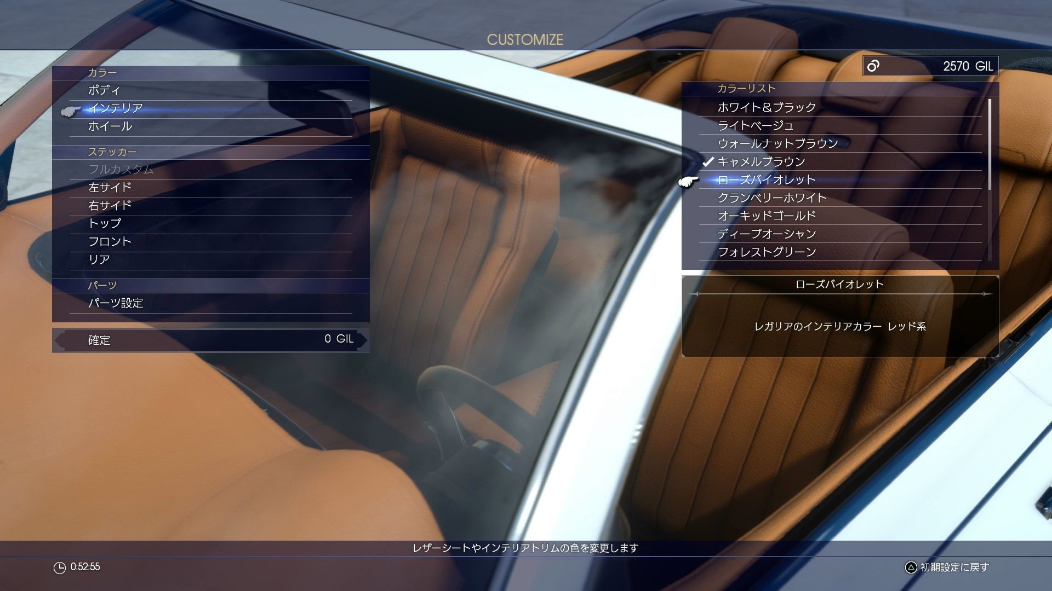Viewport: 1052px width, 591px height.
Task: Click the CUSTOMIZE title
Action: click(525, 40)
